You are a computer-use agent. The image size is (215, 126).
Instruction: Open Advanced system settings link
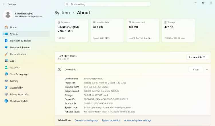[138, 120]
